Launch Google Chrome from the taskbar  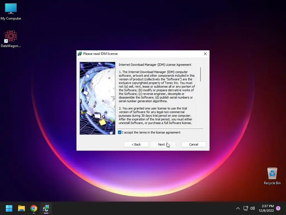coord(34,208)
